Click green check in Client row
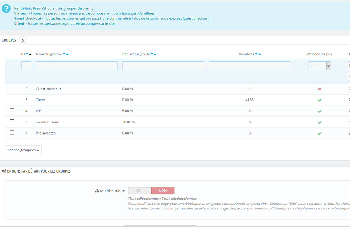The image size is (350, 227). pyautogui.click(x=320, y=100)
